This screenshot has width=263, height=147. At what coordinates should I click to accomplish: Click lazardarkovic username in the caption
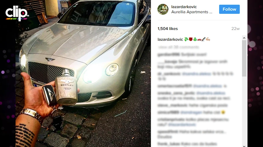pyautogui.click(x=170, y=39)
